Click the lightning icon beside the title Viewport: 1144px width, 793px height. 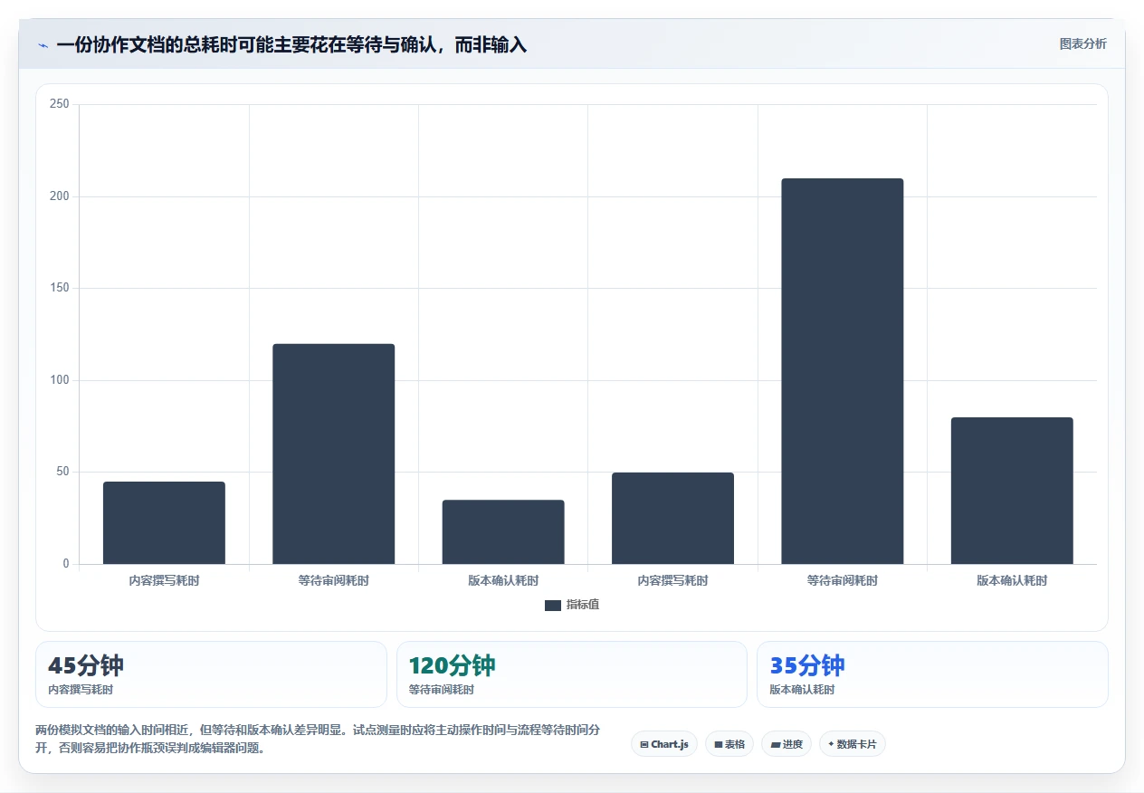tap(43, 45)
